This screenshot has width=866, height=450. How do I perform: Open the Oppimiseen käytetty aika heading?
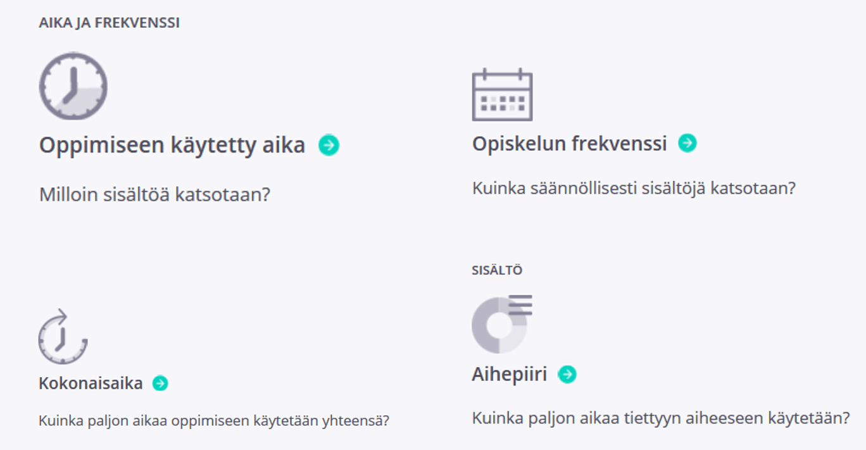click(172, 146)
